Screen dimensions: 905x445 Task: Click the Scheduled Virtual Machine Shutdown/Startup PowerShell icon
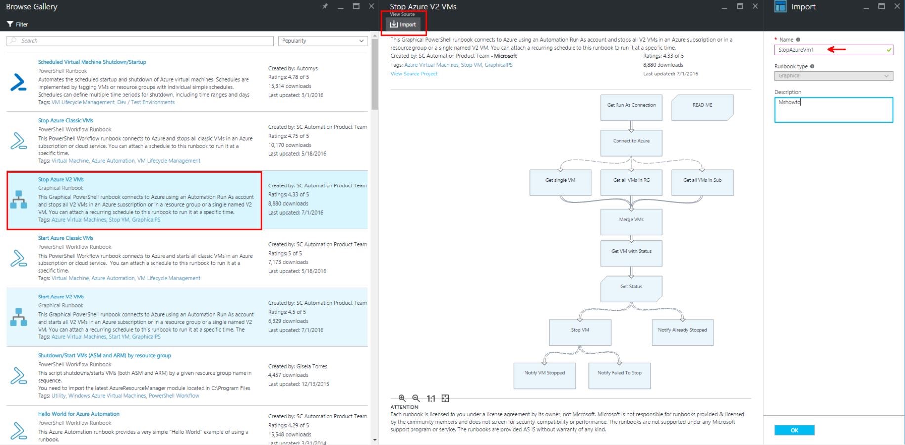18,82
